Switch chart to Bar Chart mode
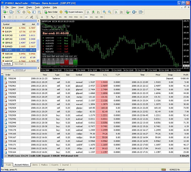Image resolution: width=191 pixels, height=172 pixels. click(88, 12)
